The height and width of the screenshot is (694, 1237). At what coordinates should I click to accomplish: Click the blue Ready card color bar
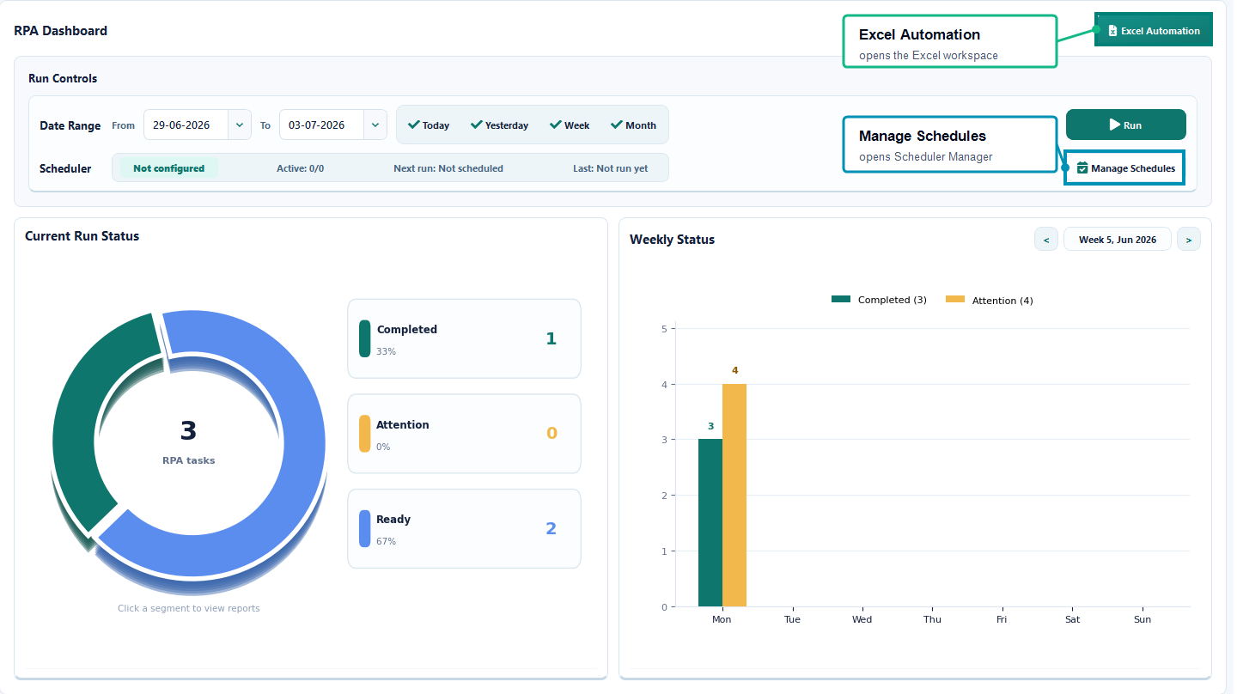364,528
